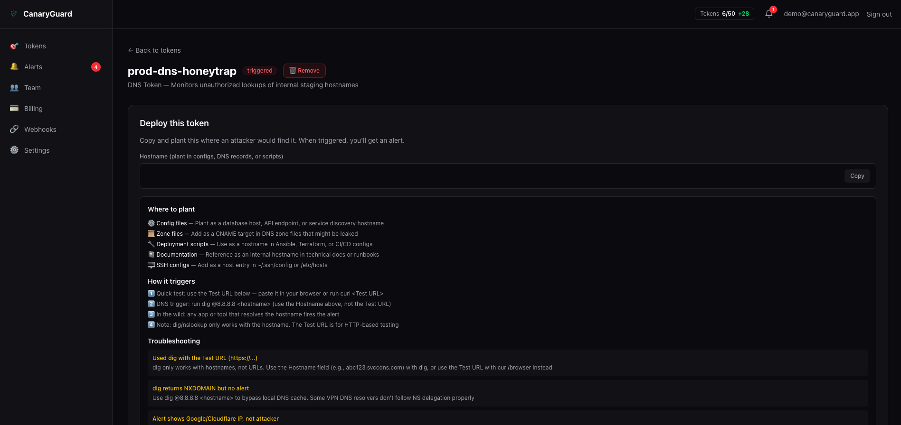The image size is (901, 425).
Task: Click the red alerts count badge showing 4
Action: coord(96,67)
